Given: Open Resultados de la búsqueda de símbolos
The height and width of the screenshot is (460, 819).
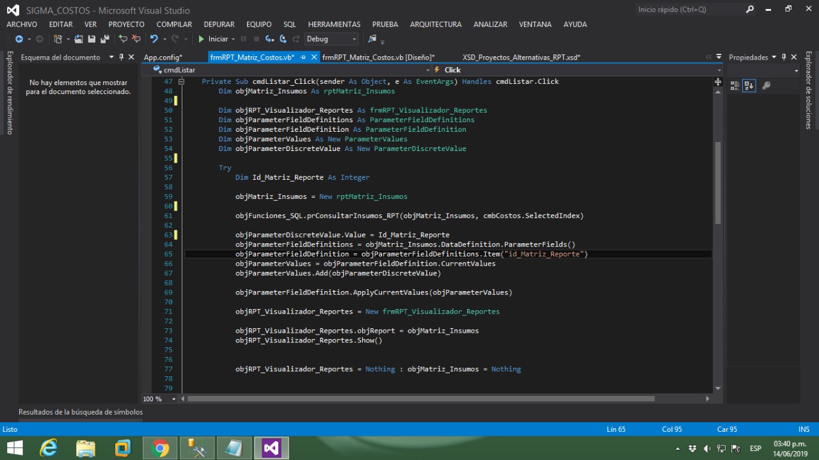Looking at the screenshot, I should tap(81, 412).
